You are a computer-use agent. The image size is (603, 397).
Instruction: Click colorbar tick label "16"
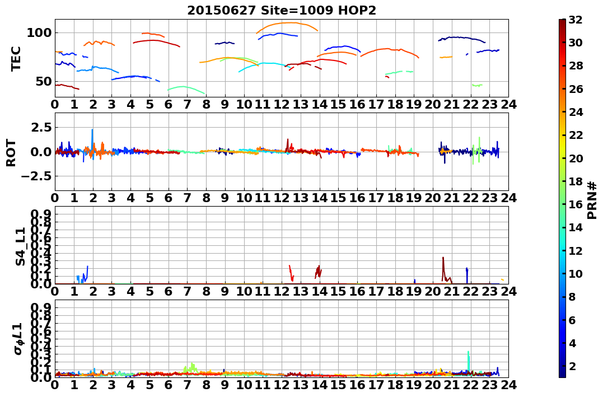576,204
